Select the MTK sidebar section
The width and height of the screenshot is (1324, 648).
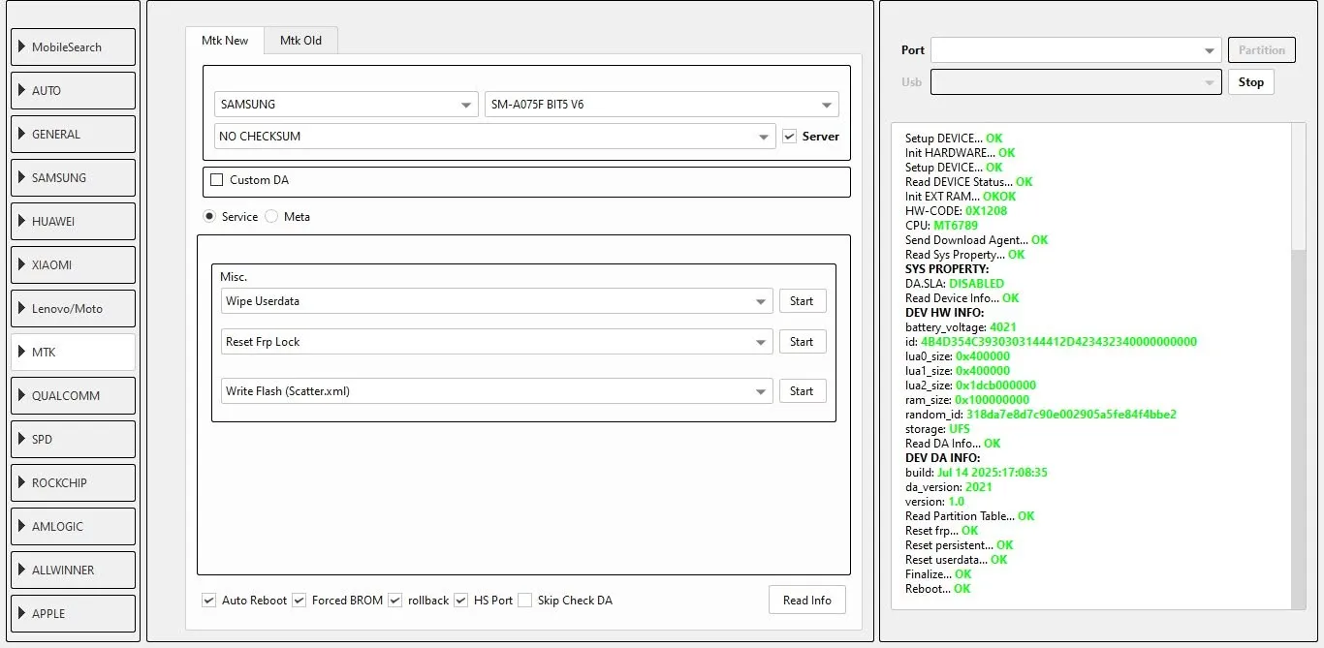(x=73, y=353)
